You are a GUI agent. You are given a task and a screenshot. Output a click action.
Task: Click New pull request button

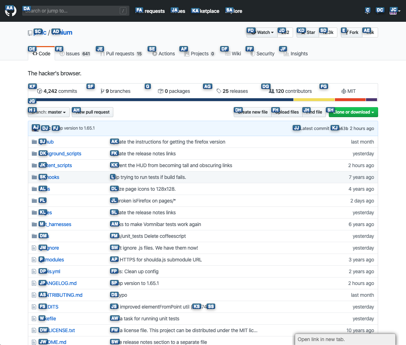(93, 112)
